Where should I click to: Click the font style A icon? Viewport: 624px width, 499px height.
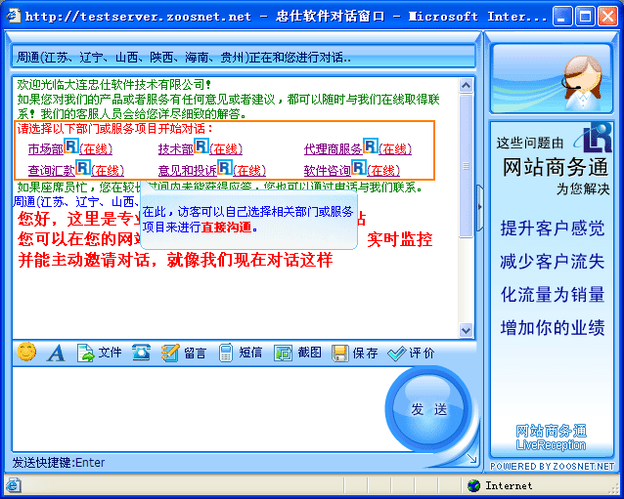point(56,353)
